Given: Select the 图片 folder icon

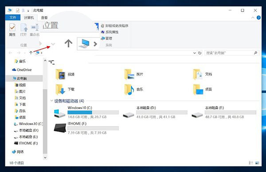Looking at the screenshot, I should [x=129, y=74].
